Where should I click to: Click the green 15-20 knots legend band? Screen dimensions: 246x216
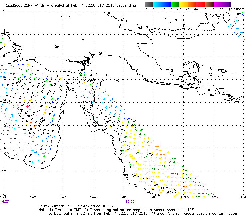[x=175, y=4]
